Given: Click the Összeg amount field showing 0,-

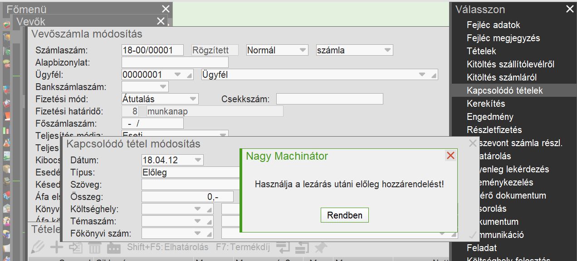Looking at the screenshot, I should 187,197.
